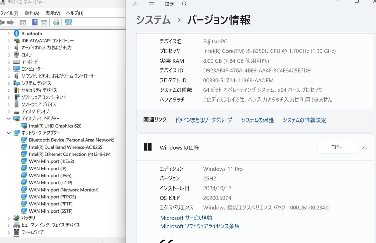This screenshot has width=376, height=243.
Task: Click the システム breadcrumb in Settings
Action: point(153,20)
